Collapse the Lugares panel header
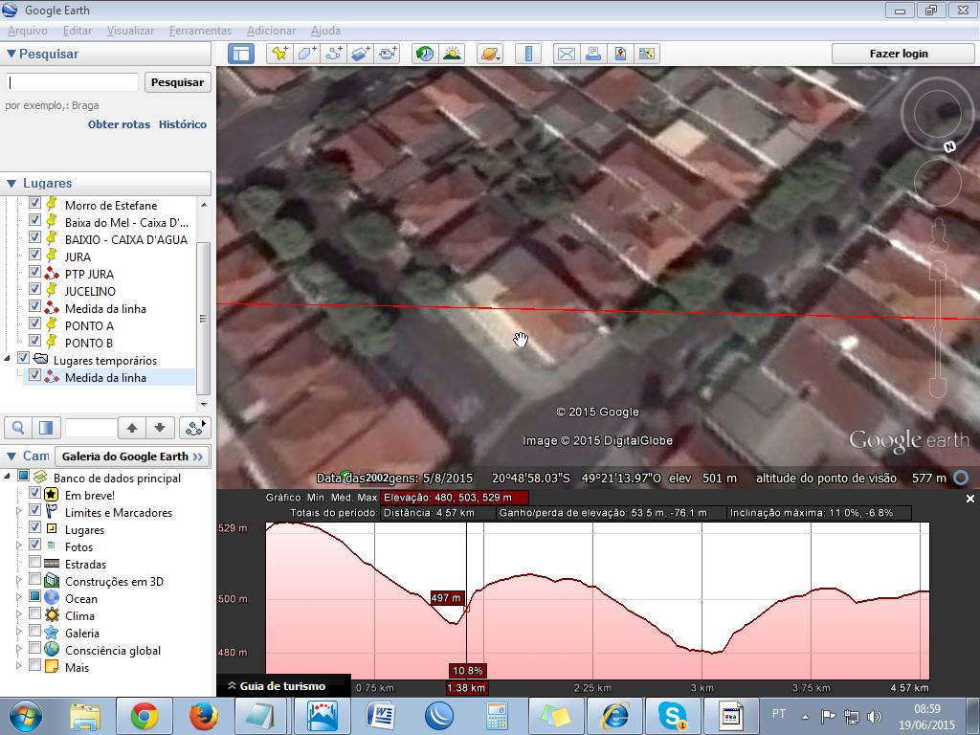The image size is (980, 735). (x=12, y=183)
